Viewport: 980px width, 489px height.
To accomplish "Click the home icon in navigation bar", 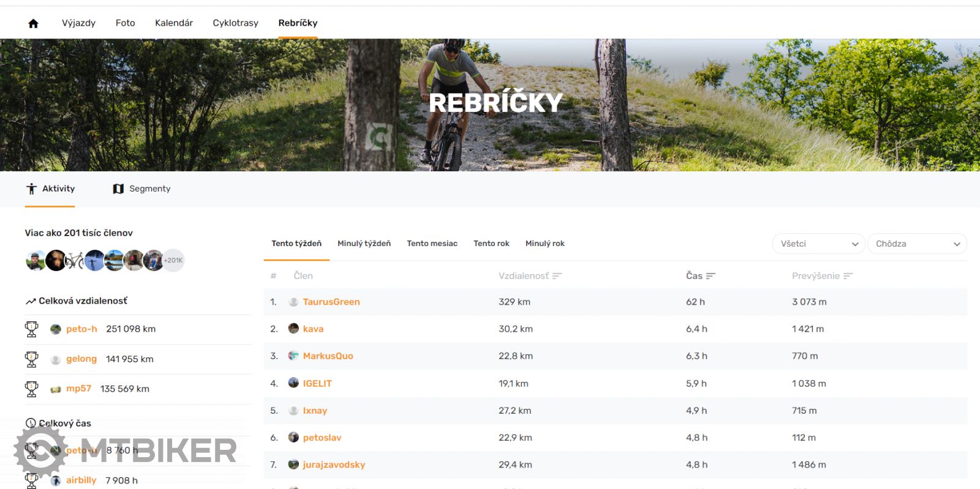I will point(33,23).
